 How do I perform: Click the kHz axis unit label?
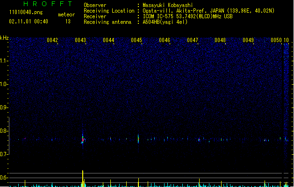(4, 38)
